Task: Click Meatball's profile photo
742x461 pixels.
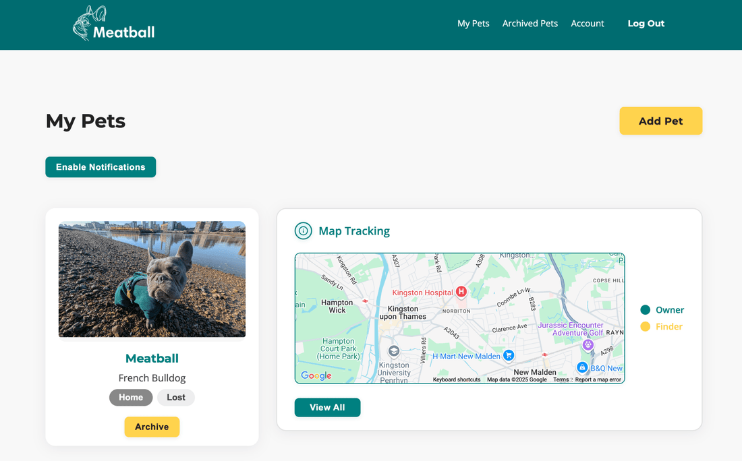Action: (x=152, y=279)
